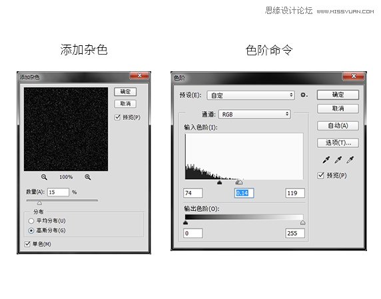Click the output gradient bar

point(244,217)
